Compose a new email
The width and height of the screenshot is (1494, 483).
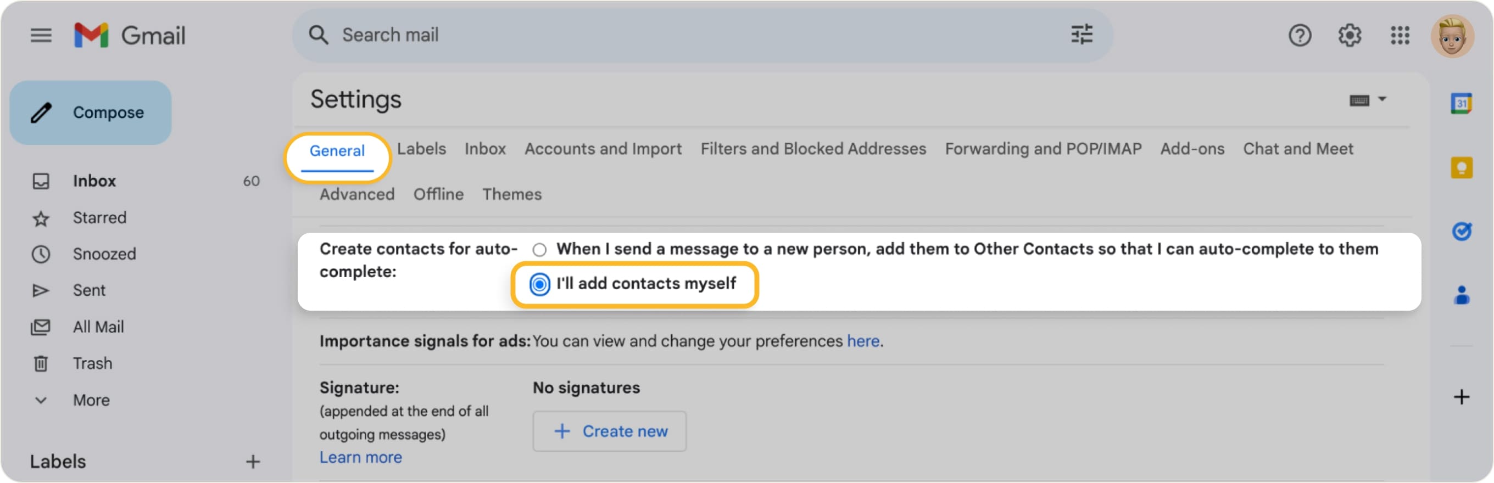(x=91, y=112)
